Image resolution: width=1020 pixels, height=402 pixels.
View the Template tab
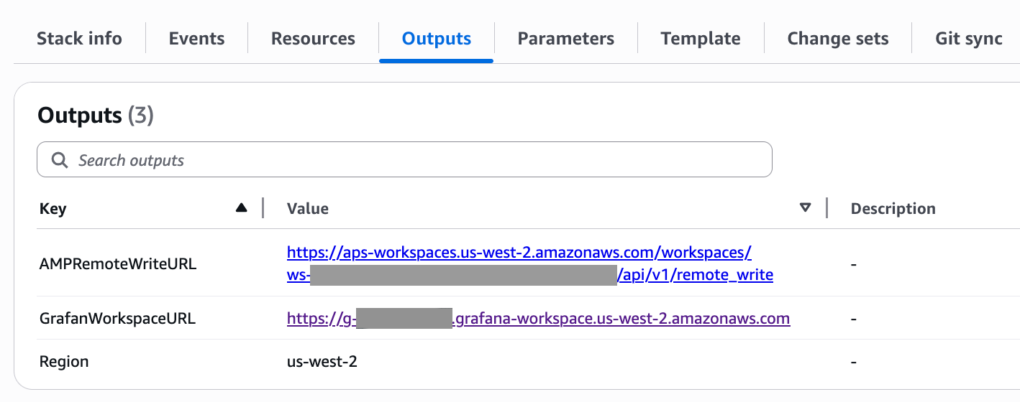tap(701, 39)
